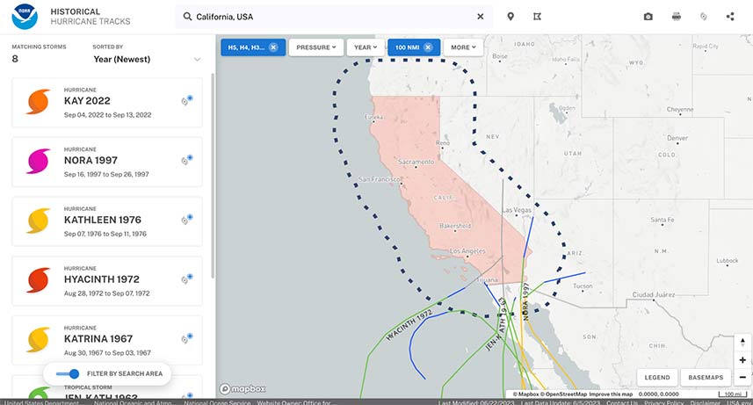753x405 pixels.
Task: Open the 100 NMI distance filter
Action: point(407,47)
